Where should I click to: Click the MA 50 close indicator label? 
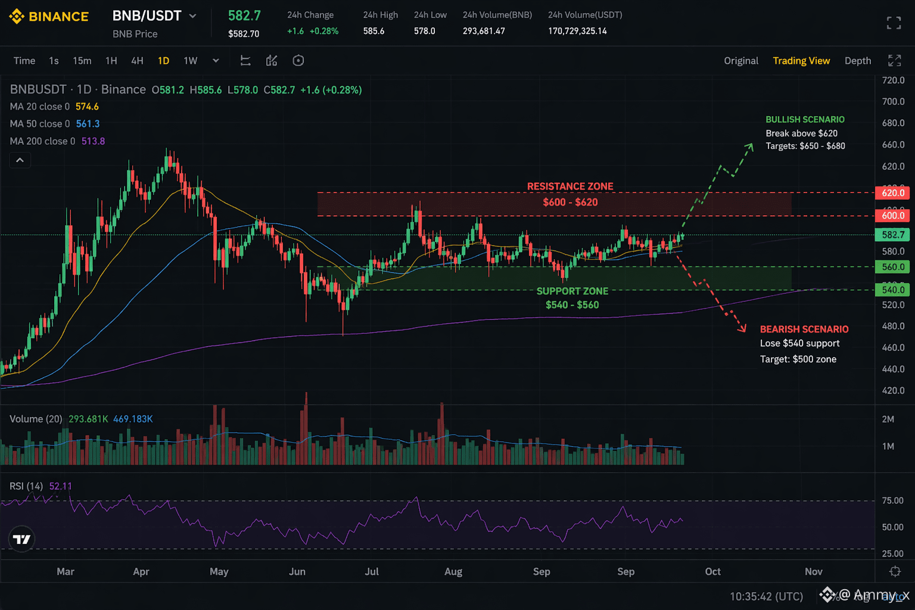point(39,124)
